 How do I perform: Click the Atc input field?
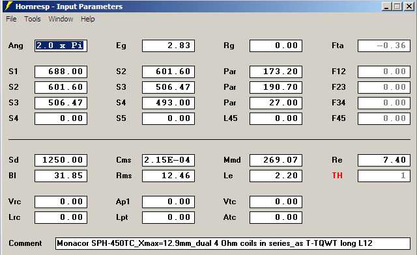[276, 217]
